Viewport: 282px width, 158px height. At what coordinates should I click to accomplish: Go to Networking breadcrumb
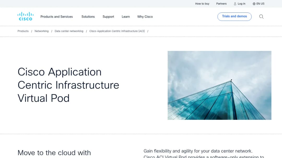pos(42,31)
